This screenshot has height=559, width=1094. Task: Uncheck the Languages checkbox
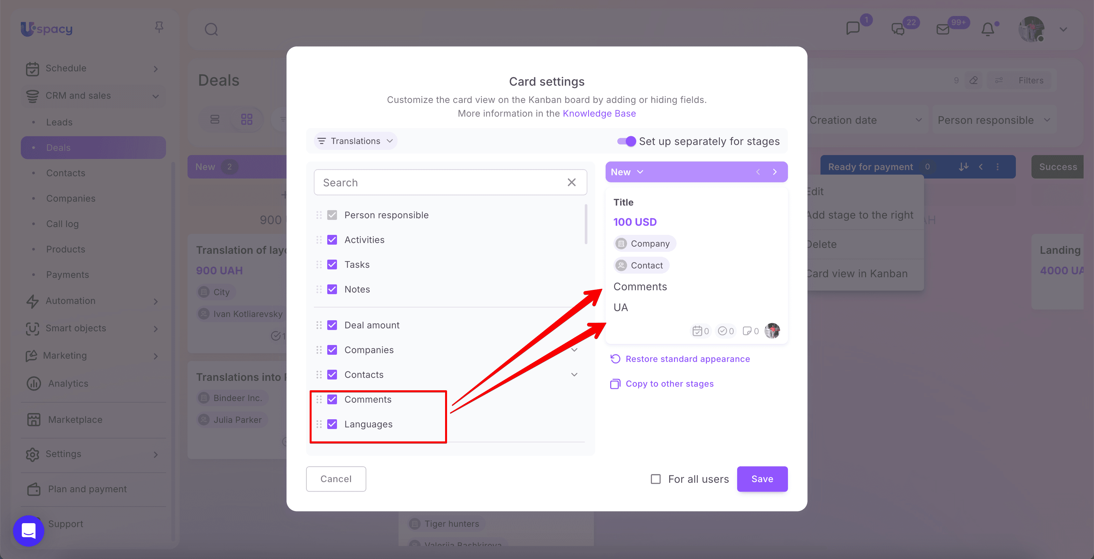point(332,424)
